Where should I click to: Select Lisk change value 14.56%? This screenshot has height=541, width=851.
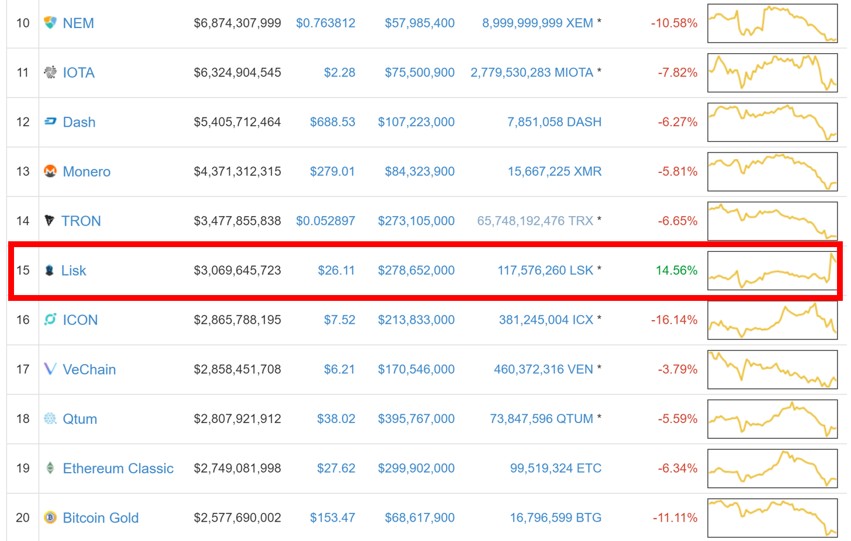click(676, 270)
